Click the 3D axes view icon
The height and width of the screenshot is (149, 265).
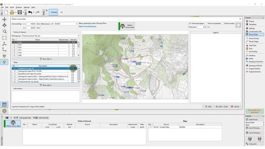(5, 44)
